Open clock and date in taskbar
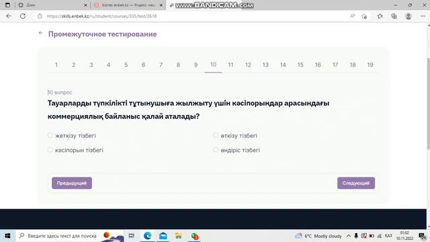Image resolution: width=430 pixels, height=242 pixels. pyautogui.click(x=404, y=236)
